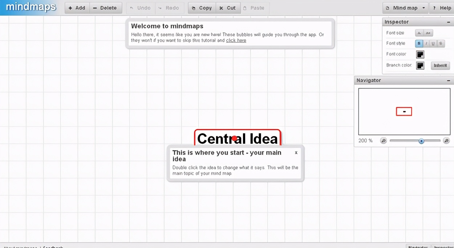Cut the selected node

tap(228, 8)
